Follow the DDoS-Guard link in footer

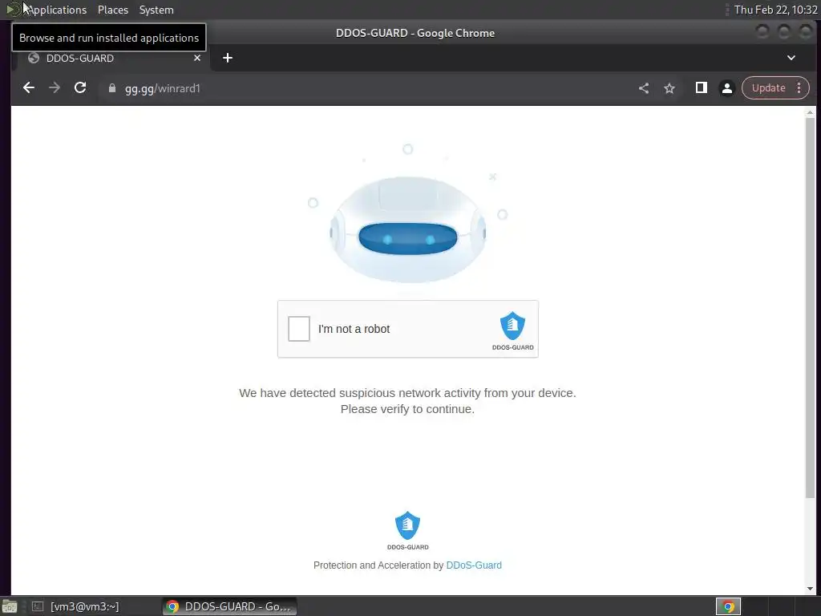point(474,565)
